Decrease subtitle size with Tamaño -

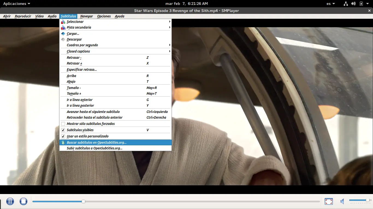tap(116, 88)
